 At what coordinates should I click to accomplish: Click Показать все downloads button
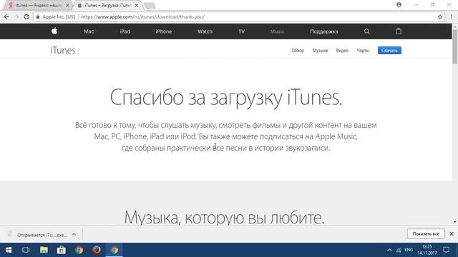[x=426, y=233]
